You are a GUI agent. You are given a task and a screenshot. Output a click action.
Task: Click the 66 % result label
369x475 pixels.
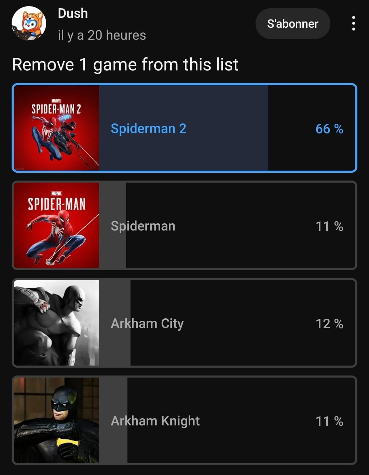pos(329,129)
